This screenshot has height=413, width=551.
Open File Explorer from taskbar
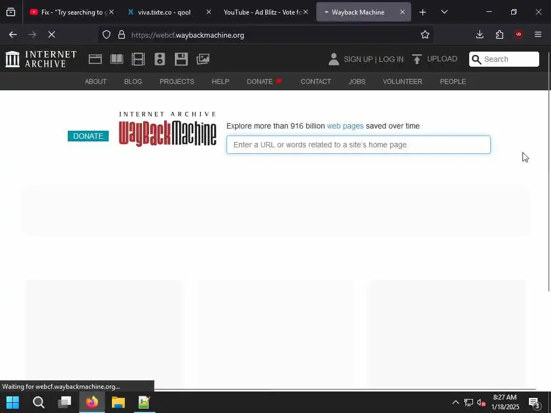[118, 402]
